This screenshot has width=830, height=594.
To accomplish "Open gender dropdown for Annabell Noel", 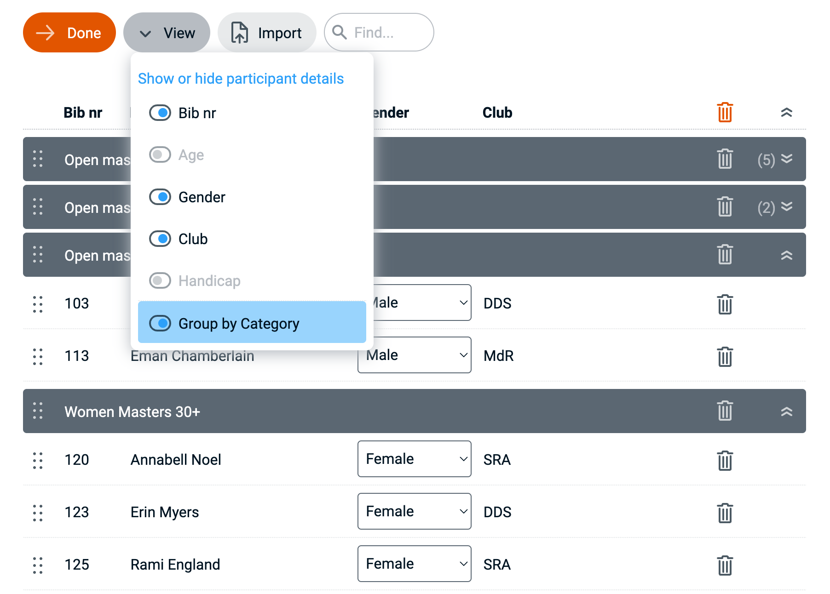I will point(414,459).
